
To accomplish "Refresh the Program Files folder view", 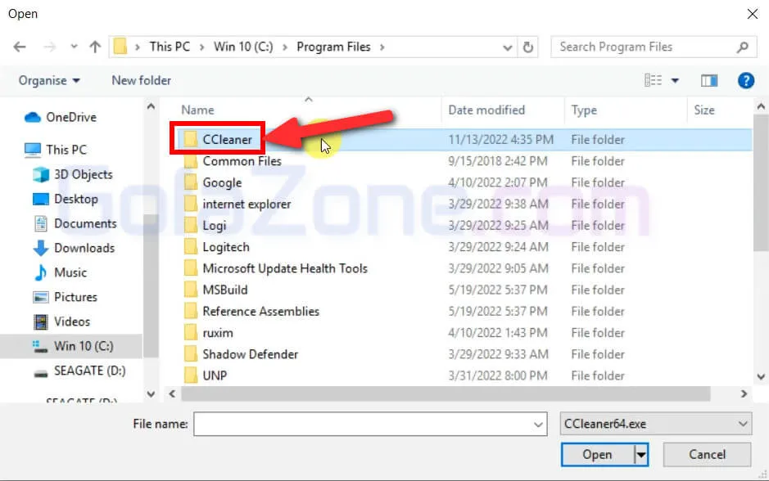I will pos(527,47).
